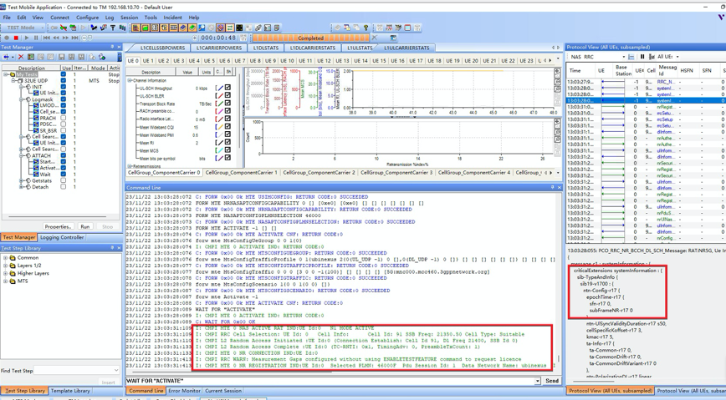Click the disconnect icon with red slash
This screenshot has height=400, width=726.
pyautogui.click(x=64, y=28)
